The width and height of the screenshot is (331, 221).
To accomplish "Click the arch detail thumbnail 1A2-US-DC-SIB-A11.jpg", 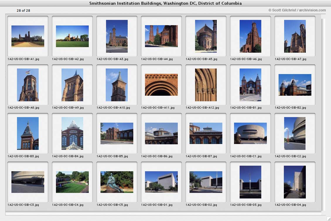I will click(161, 85).
